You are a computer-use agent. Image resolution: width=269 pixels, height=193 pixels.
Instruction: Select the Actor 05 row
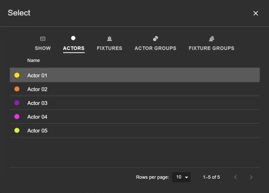tap(84, 130)
